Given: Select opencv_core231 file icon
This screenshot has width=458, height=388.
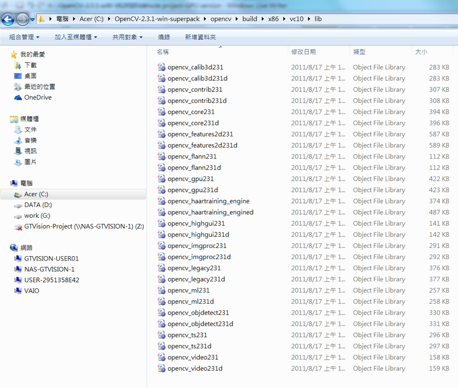Looking at the screenshot, I should 162,112.
